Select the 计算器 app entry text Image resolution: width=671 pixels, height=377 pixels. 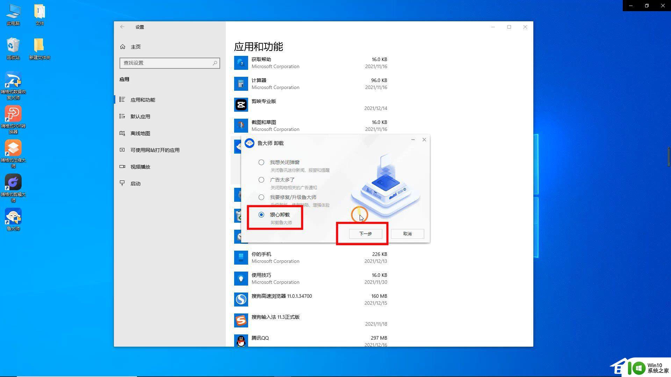[x=259, y=80]
